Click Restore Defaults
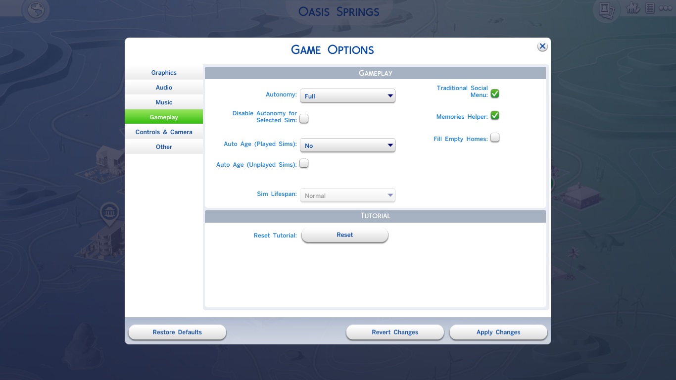 (x=177, y=332)
